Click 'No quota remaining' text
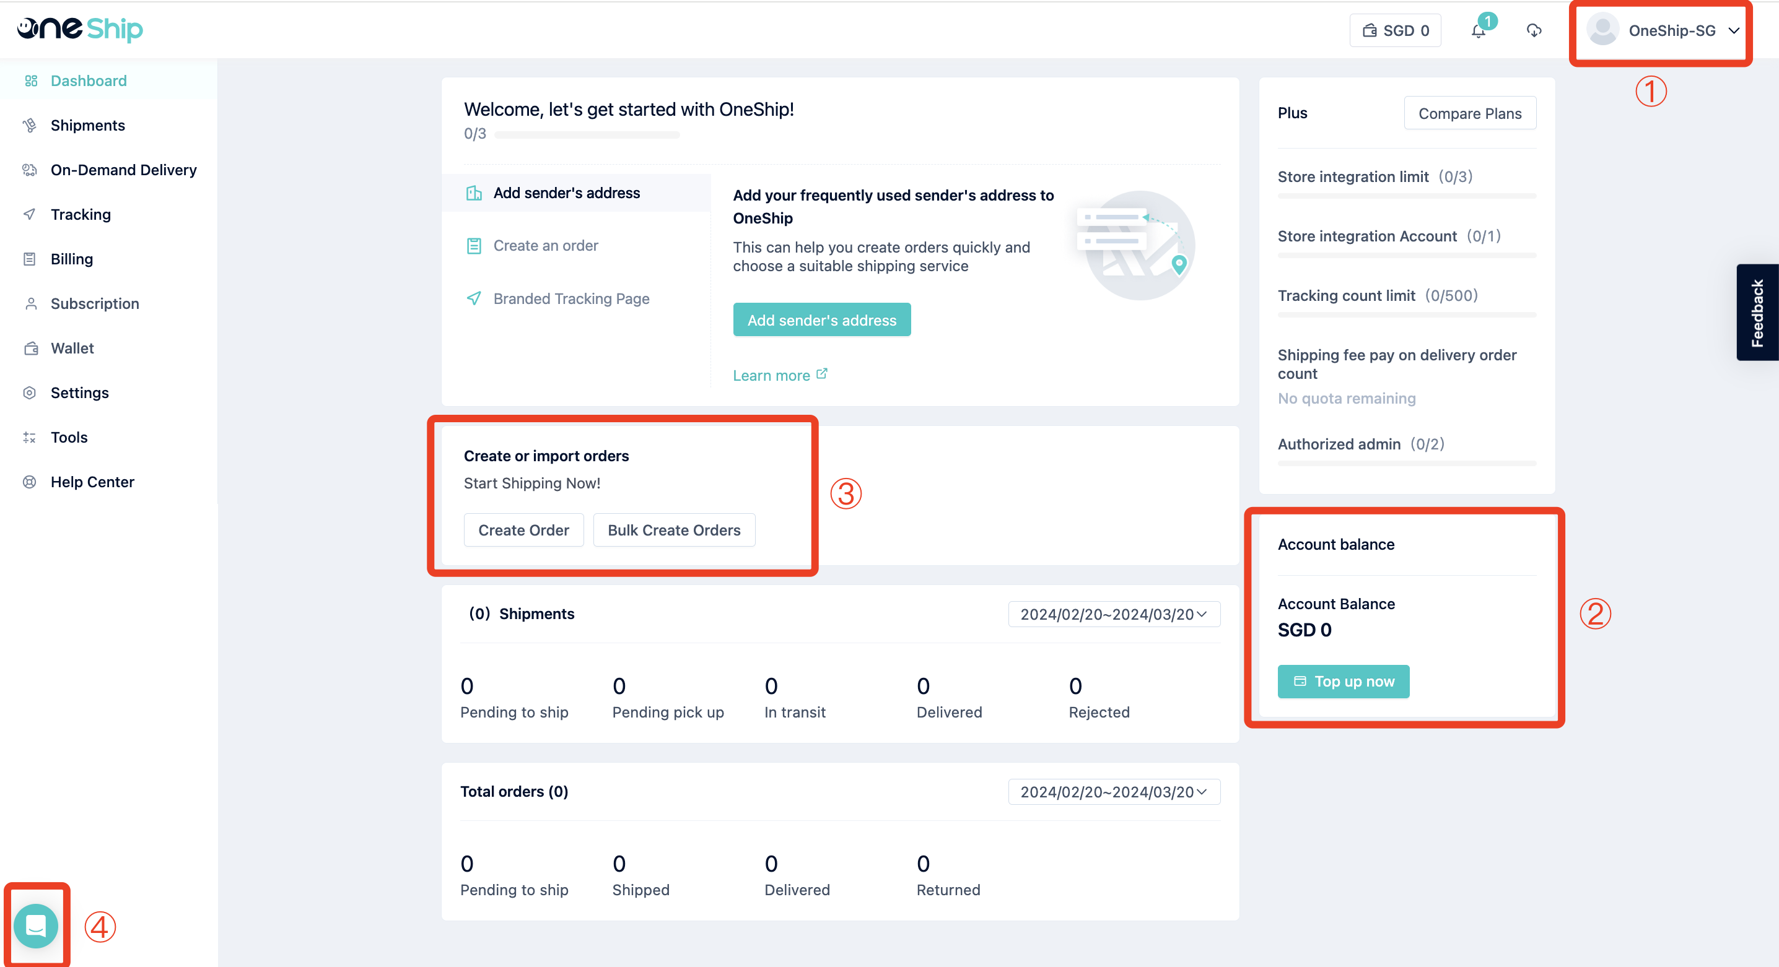 (x=1347, y=398)
